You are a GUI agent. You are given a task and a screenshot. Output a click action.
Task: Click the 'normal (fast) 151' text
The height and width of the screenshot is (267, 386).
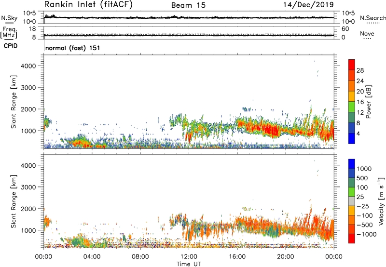click(x=73, y=48)
